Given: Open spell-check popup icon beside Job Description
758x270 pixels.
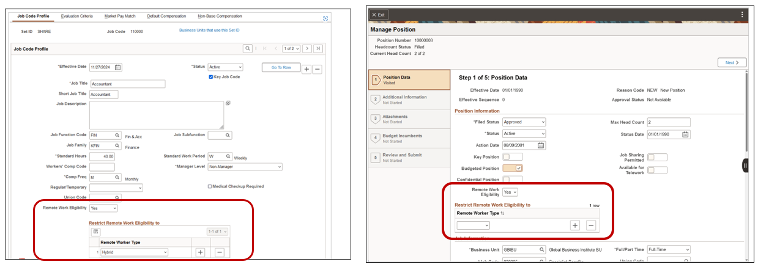Looking at the screenshot, I should click(x=228, y=103).
